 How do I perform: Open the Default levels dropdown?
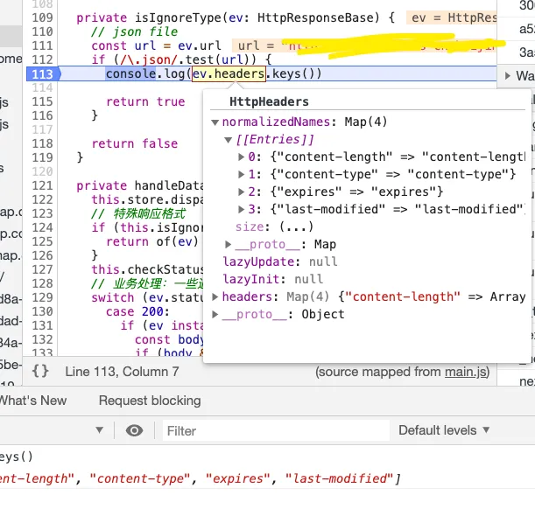(444, 430)
